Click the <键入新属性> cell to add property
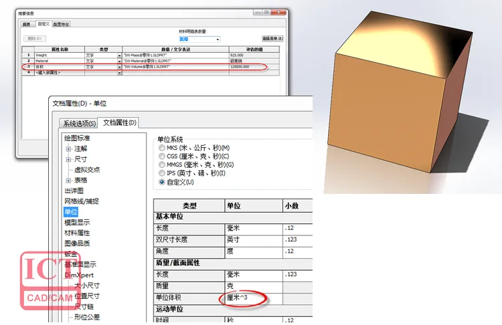 click(x=60, y=73)
